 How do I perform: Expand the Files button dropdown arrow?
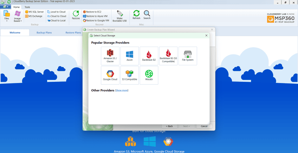(7, 21)
